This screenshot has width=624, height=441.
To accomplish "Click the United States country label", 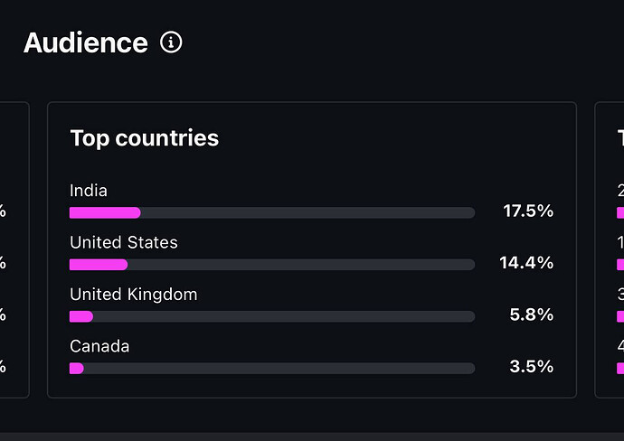I will point(124,242).
